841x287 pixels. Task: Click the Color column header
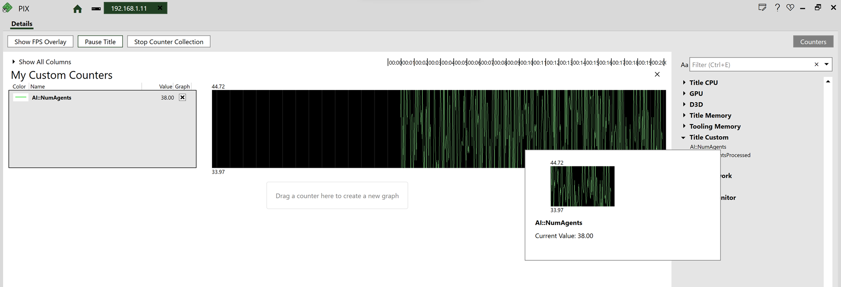(19, 86)
